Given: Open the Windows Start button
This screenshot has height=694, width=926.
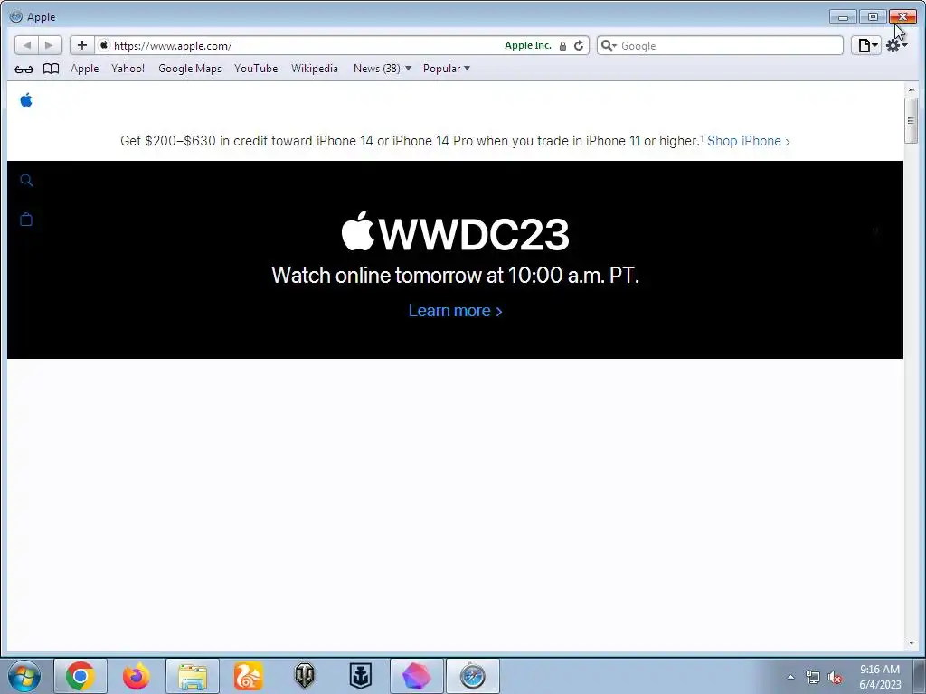Looking at the screenshot, I should point(24,676).
